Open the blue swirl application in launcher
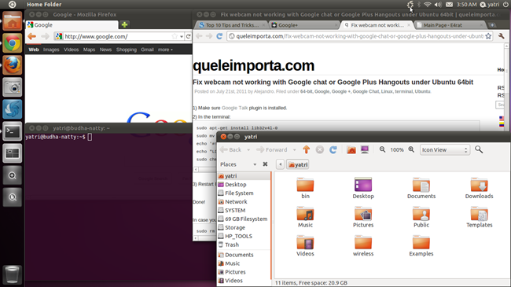Screen dimensions: 511x287 tap(13, 109)
